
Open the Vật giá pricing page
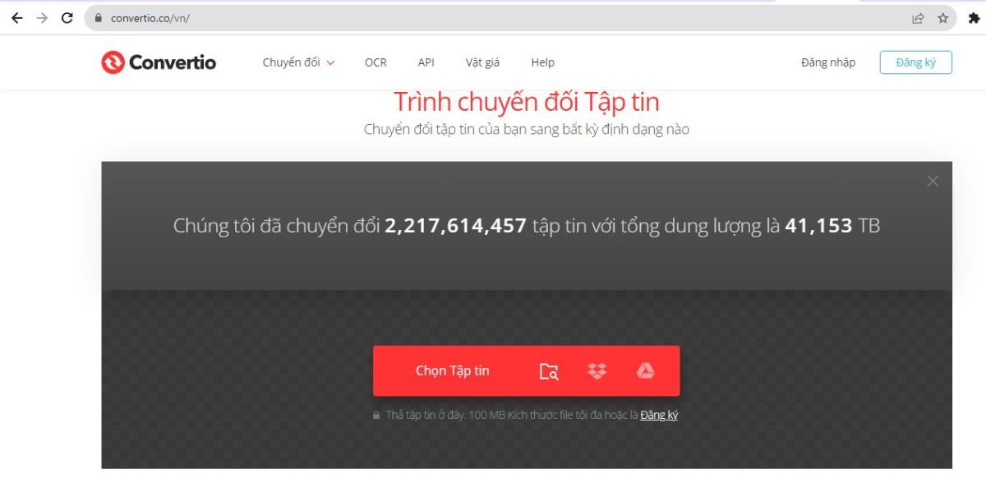tap(482, 62)
